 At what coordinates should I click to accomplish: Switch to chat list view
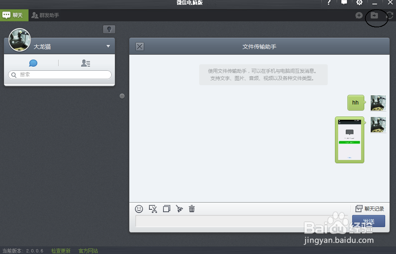pyautogui.click(x=33, y=63)
